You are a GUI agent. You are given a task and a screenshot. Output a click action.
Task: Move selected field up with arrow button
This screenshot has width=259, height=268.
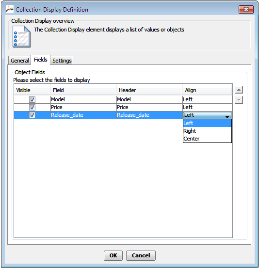tap(239, 90)
